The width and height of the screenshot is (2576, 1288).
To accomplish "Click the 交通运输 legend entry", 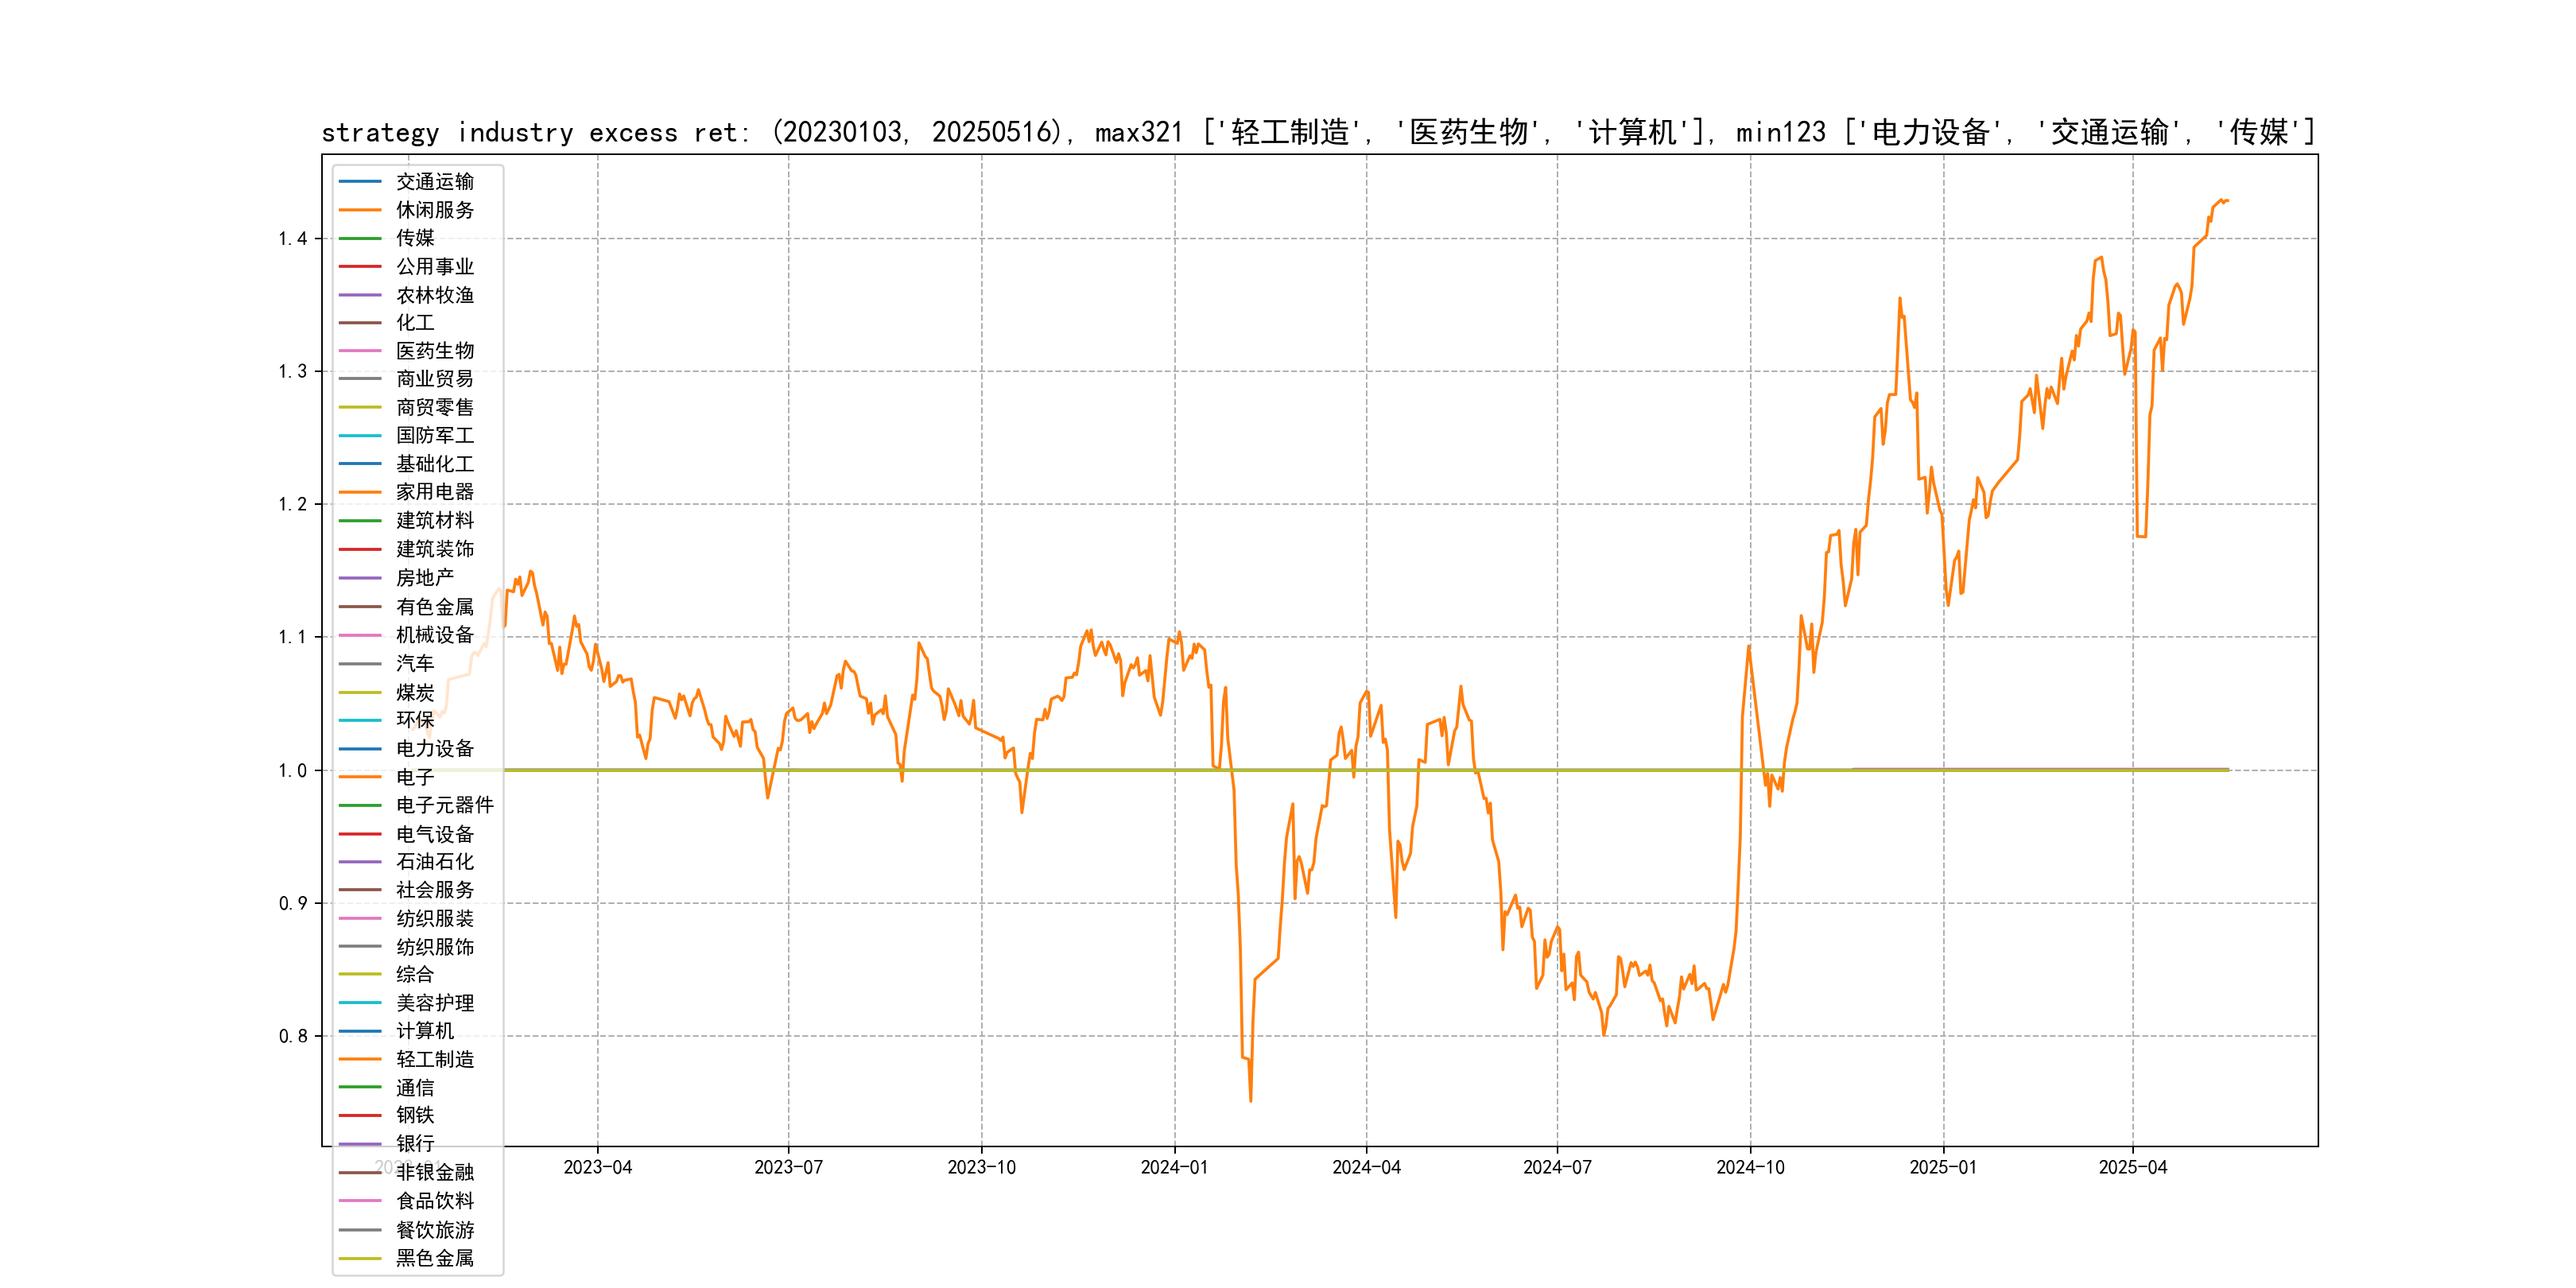I will 434,182.
